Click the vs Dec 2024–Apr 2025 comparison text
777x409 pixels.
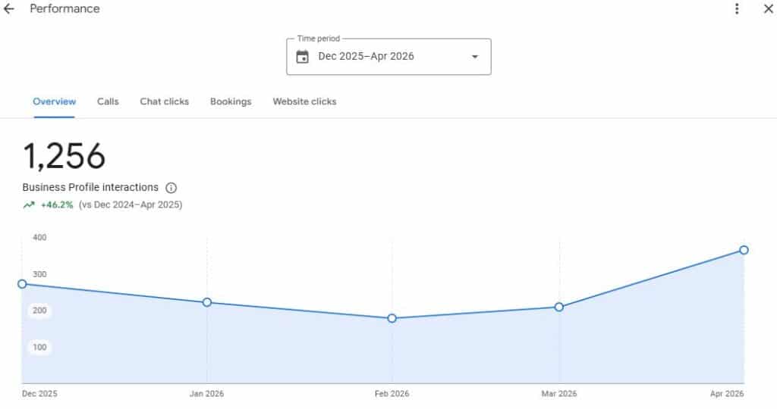(131, 204)
